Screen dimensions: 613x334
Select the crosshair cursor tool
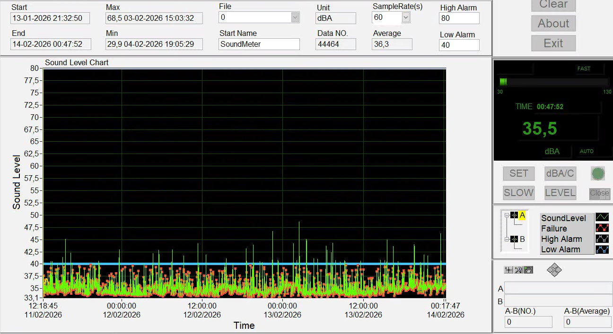click(508, 270)
